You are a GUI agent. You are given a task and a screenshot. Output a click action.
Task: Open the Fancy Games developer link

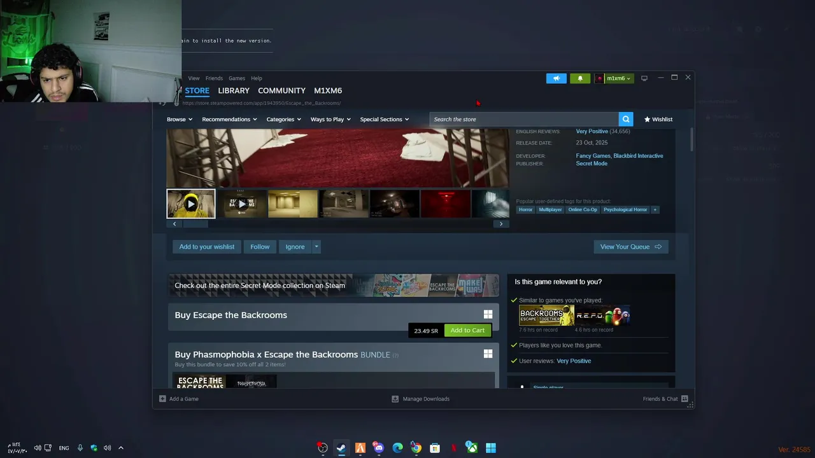593,156
